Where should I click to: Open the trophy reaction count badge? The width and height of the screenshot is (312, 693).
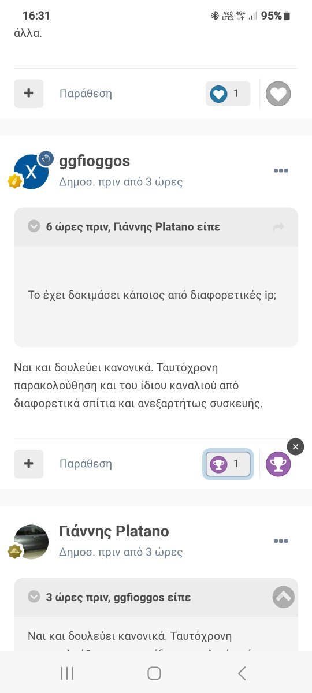coord(228,464)
